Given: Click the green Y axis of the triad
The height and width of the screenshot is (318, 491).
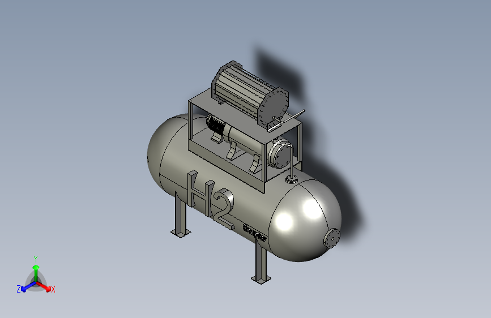Looking at the screenshot, I should [36, 273].
